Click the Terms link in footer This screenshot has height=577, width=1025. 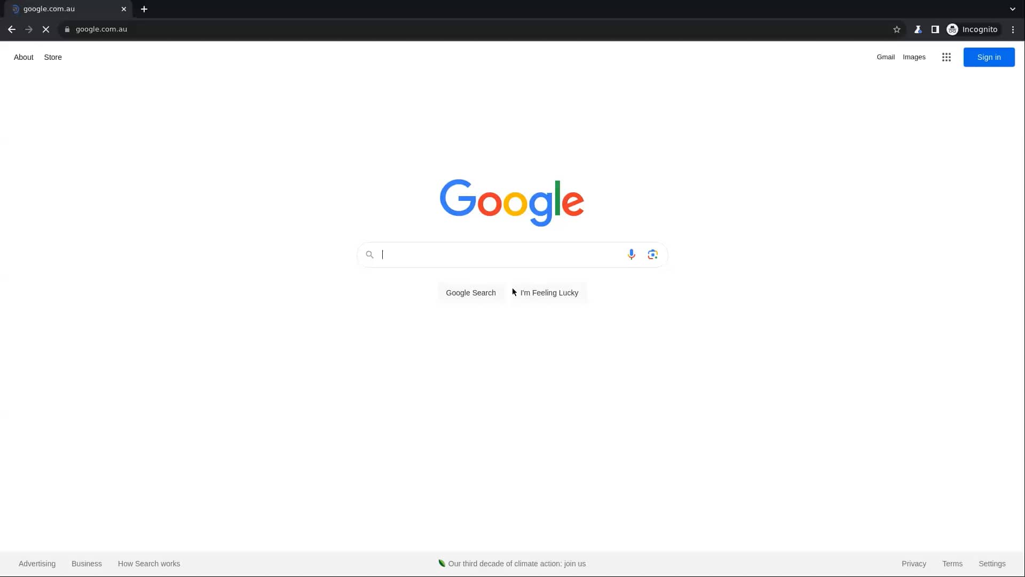(x=952, y=564)
